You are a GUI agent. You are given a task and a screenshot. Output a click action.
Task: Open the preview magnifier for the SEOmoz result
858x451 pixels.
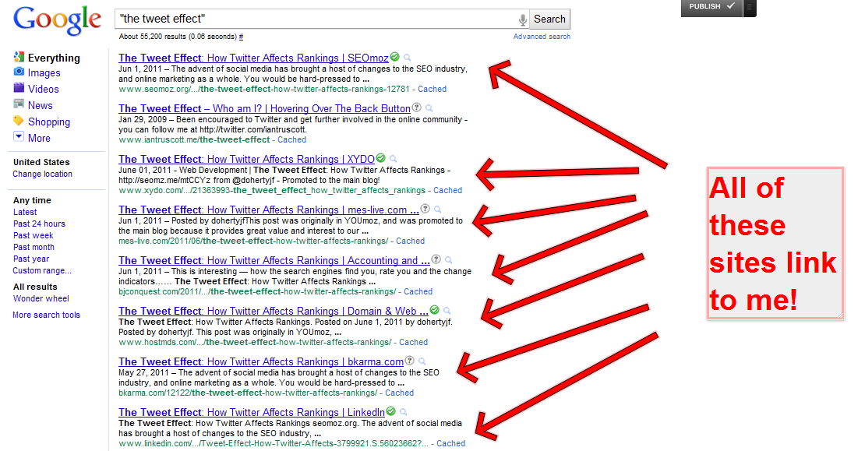[x=407, y=58]
